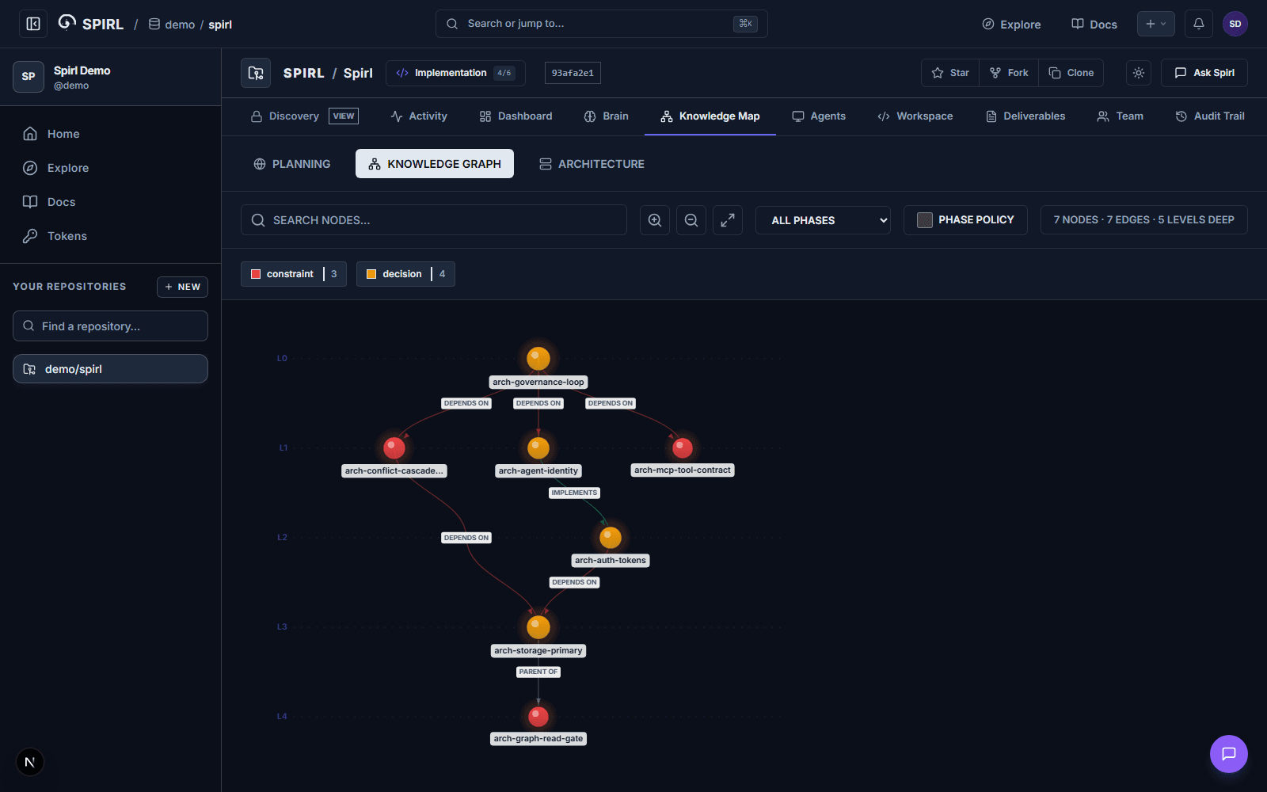Image resolution: width=1267 pixels, height=792 pixels.
Task: Star the repository
Action: [x=950, y=73]
